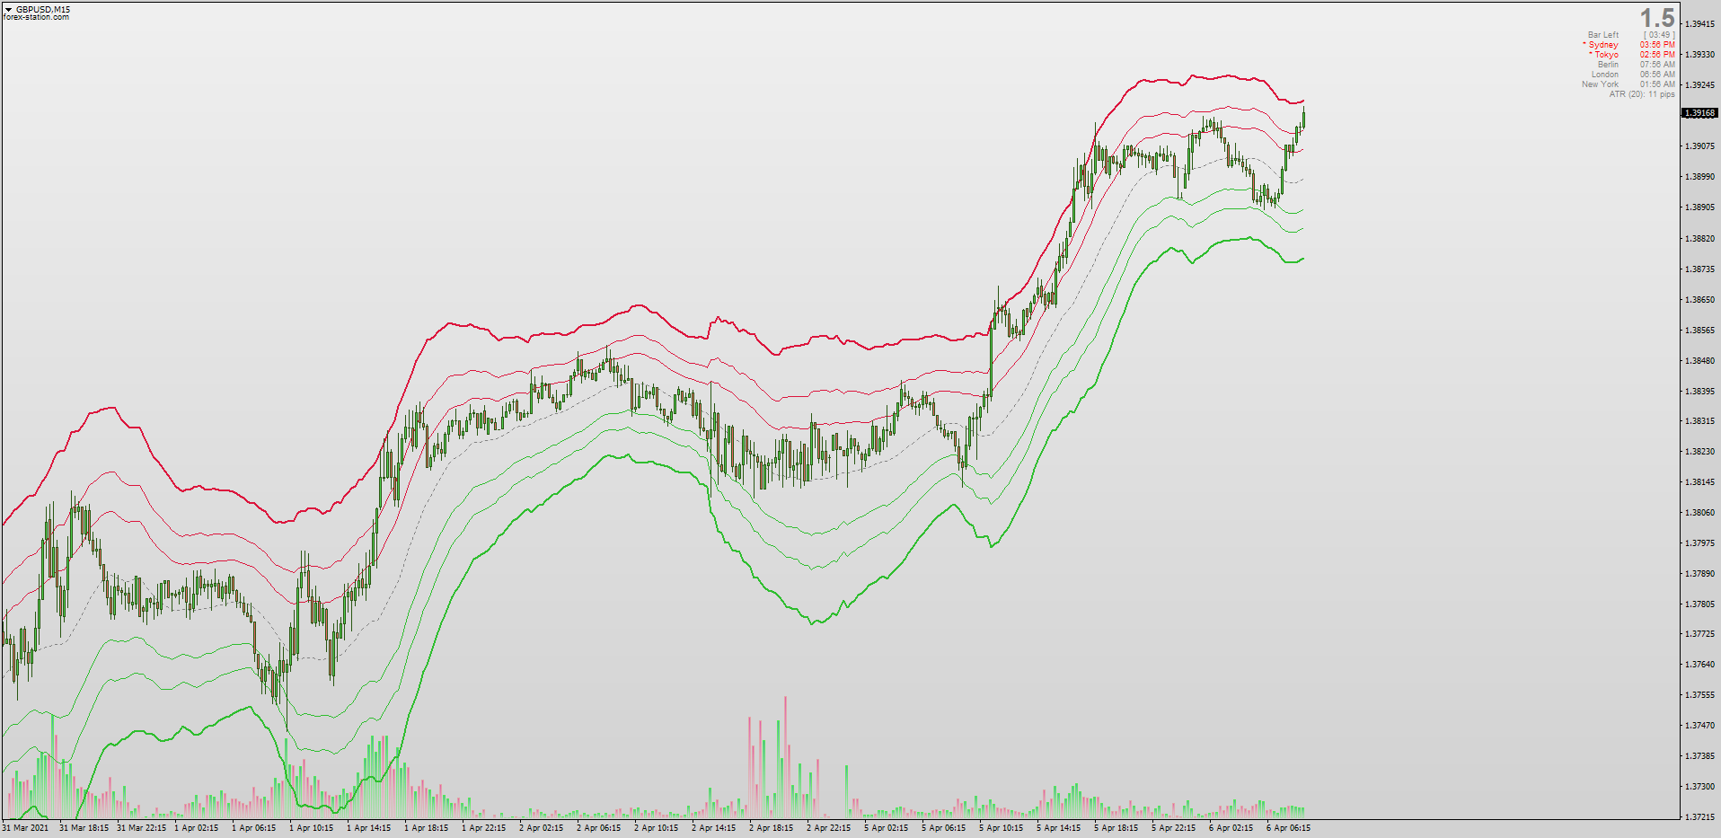Click price level 1.38315 on the scale
Screen dimensions: 1721x838
tap(1700, 421)
